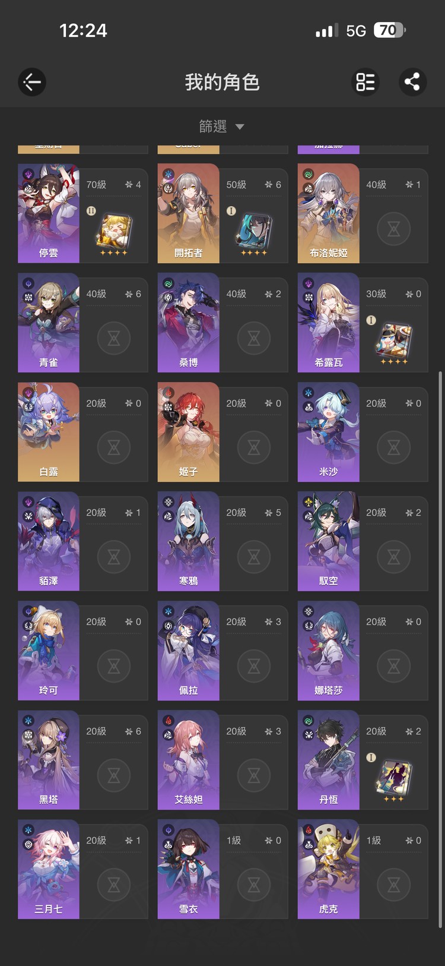
Task: Select 開拓者's equipped light cone icon
Action: pos(254,232)
